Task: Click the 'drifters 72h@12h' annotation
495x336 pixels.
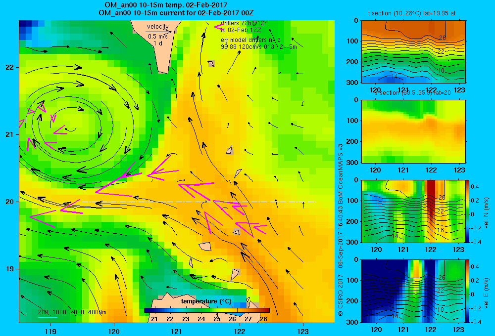Action: point(244,23)
